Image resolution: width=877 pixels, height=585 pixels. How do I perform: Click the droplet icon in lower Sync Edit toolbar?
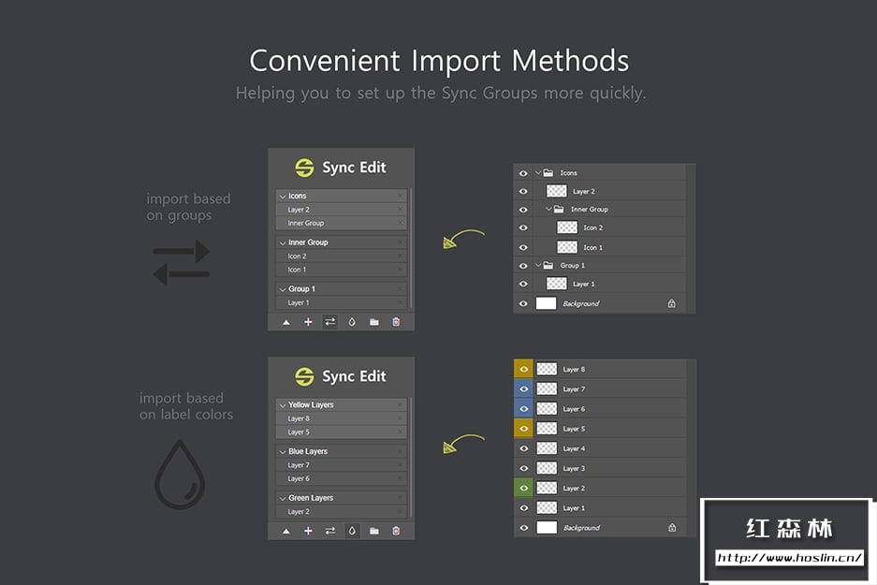tap(352, 531)
